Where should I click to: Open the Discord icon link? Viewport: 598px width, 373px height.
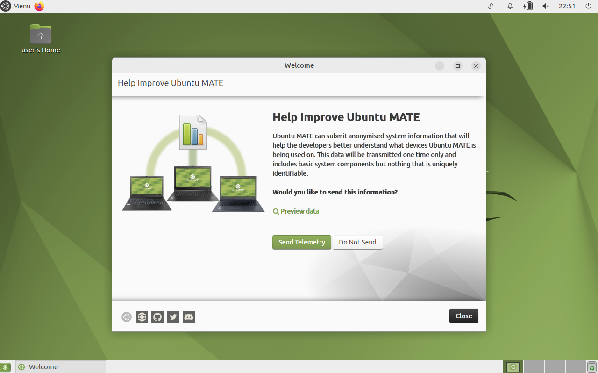[189, 317]
